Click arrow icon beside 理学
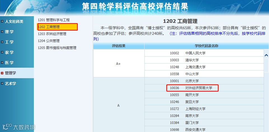 point(2,32)
